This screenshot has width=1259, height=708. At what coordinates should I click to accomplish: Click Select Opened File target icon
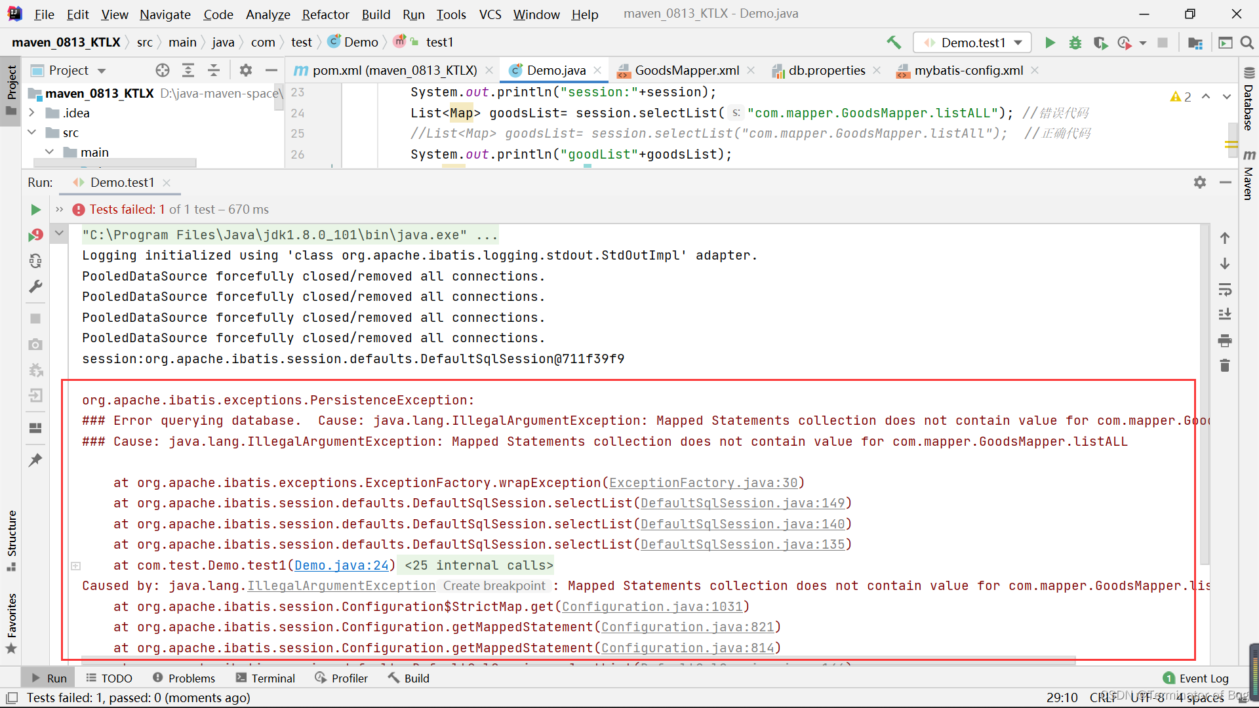163,70
